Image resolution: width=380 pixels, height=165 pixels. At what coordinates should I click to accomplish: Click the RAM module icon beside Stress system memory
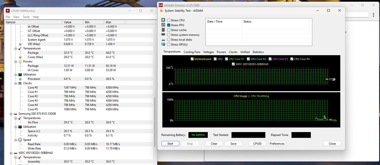pos(163,35)
